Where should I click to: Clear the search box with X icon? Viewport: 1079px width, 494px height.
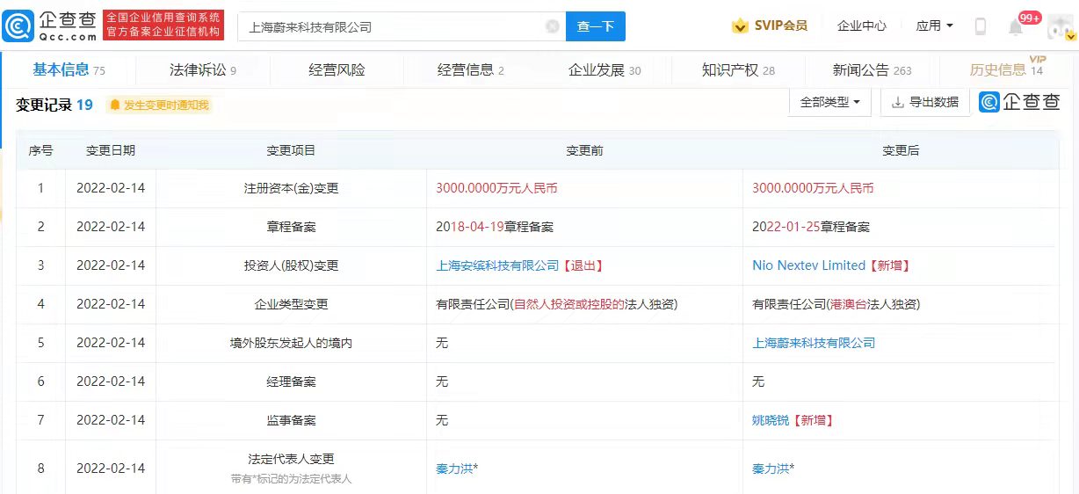click(552, 26)
